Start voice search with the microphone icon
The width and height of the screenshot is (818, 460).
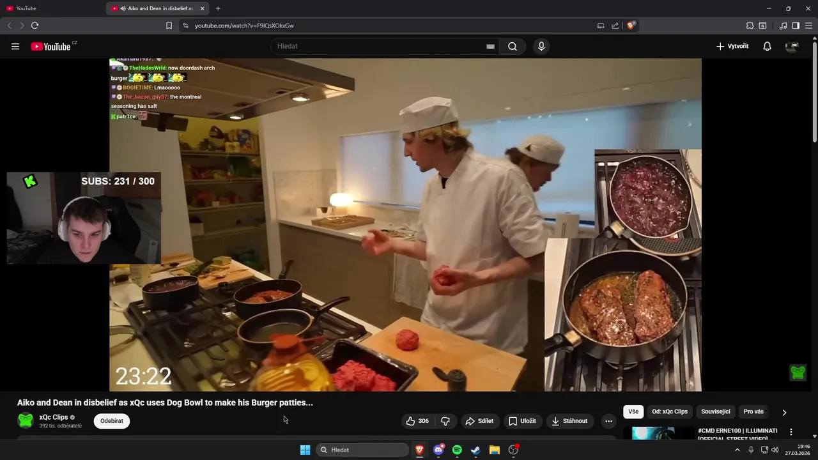pyautogui.click(x=541, y=46)
